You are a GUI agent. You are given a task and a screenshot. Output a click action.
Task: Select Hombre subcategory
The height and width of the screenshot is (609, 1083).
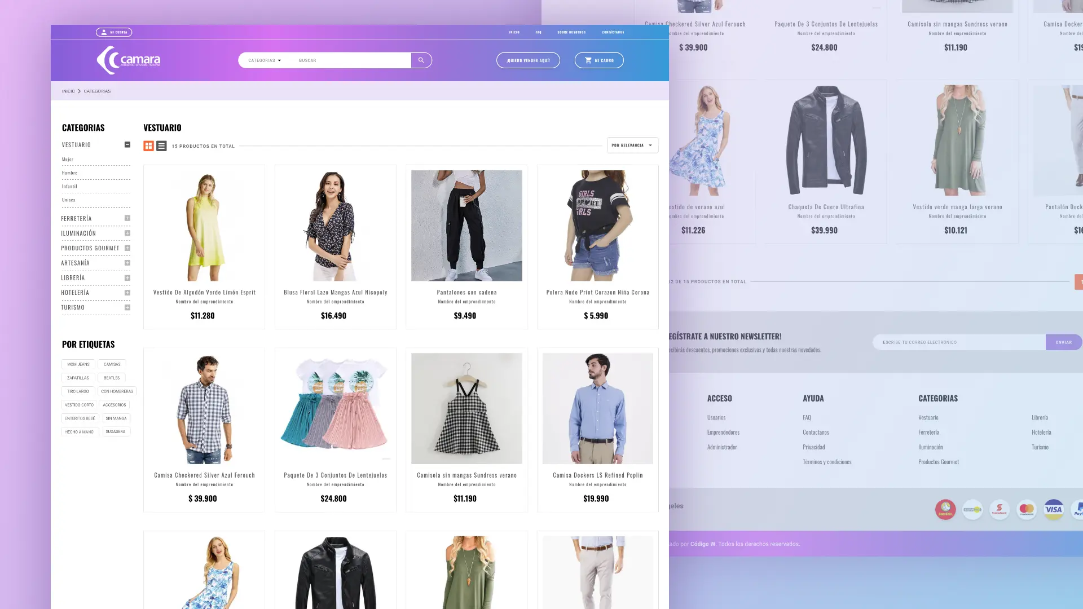tap(69, 173)
